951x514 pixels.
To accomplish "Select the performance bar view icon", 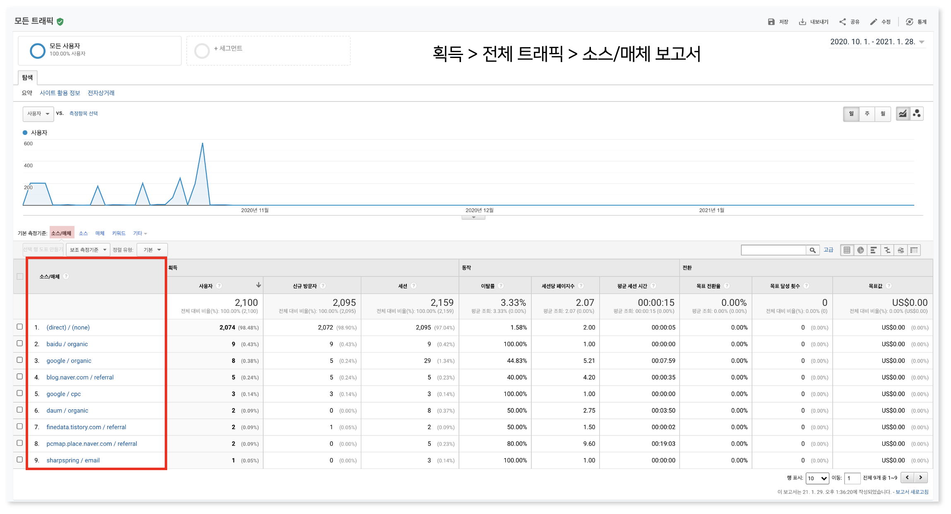I will tap(874, 250).
